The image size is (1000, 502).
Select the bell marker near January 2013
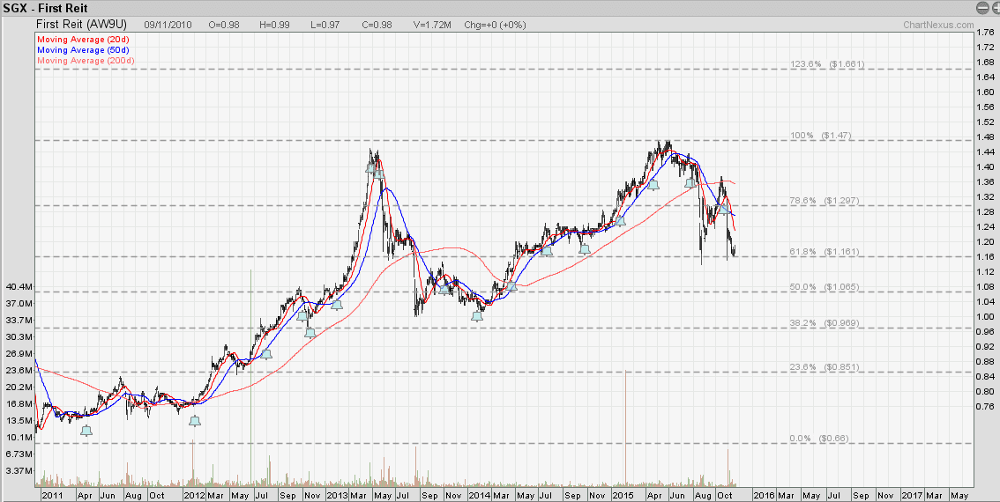(337, 305)
